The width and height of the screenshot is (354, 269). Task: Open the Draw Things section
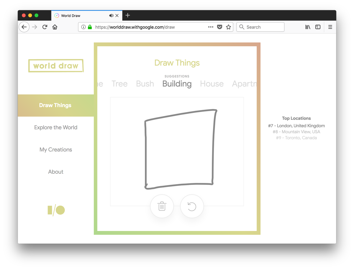[x=55, y=105]
